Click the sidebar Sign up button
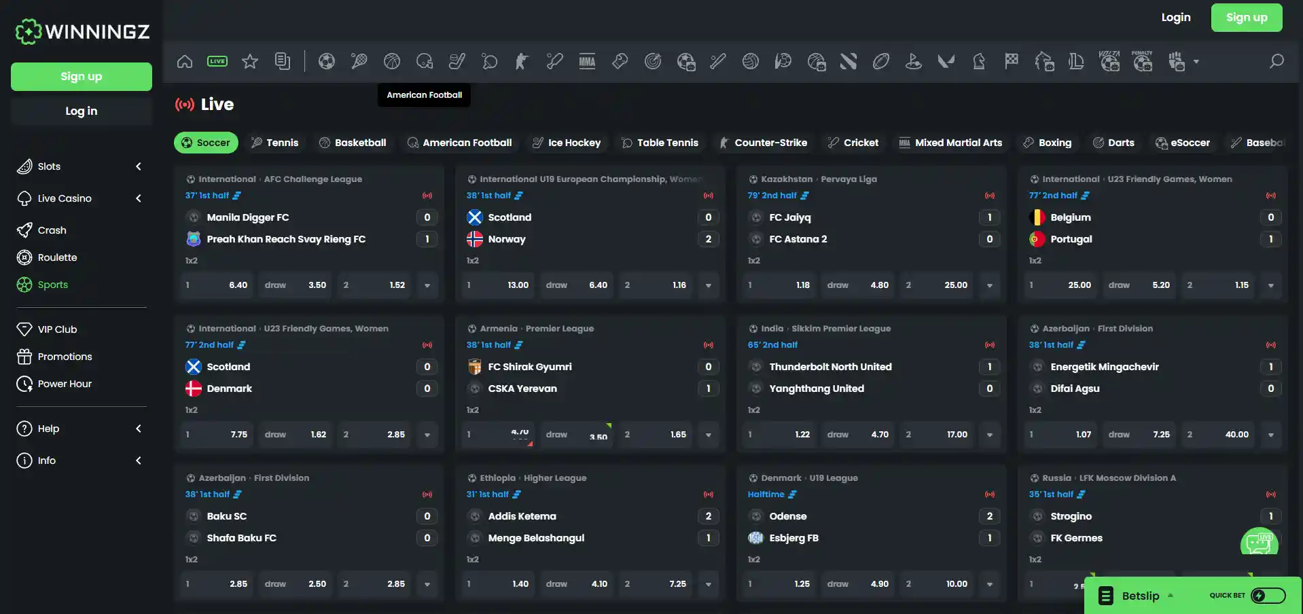Screen dimensions: 1303x614 (82, 77)
